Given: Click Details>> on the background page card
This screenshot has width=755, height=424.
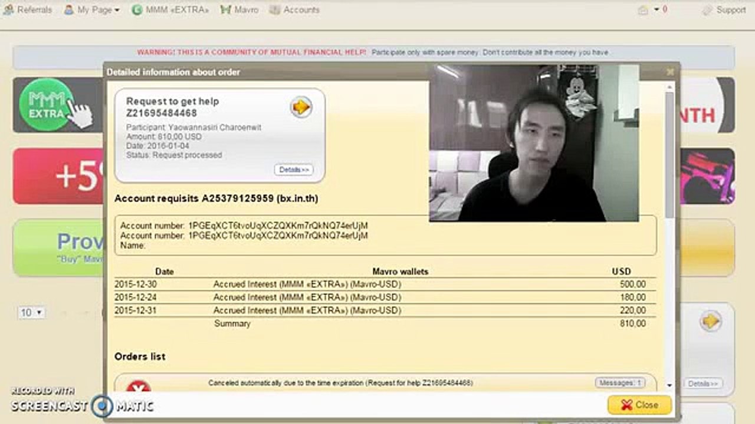Looking at the screenshot, I should coord(704,383).
